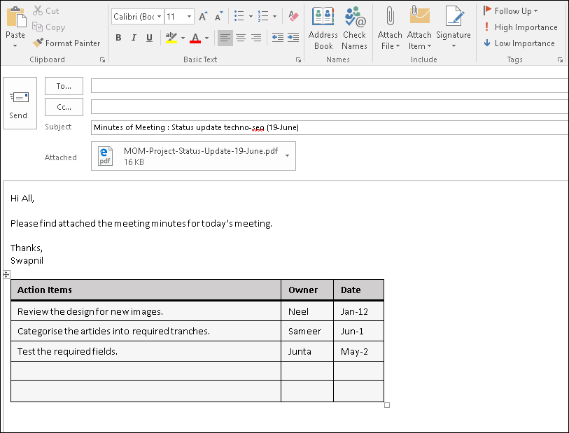Screen dimensions: 569x433
Task: Increase the indent
Action: pyautogui.click(x=293, y=38)
